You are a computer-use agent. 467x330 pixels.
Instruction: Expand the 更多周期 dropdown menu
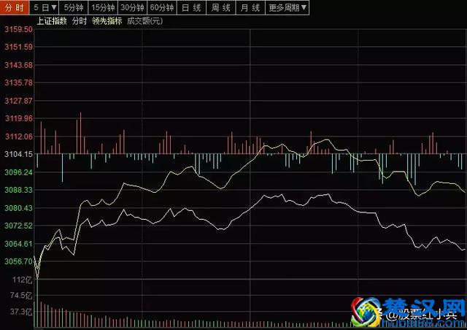tap(287, 7)
